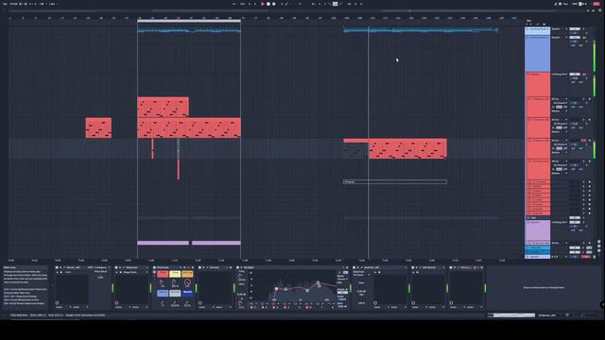Open 'All Ins' input dropdown on armed track
The height and width of the screenshot is (340, 605).
coord(559,141)
